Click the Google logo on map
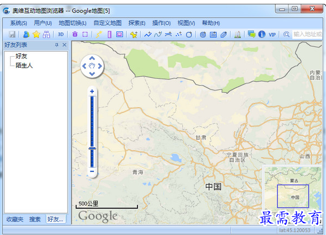This screenshot has width=326, height=235. pyautogui.click(x=98, y=216)
